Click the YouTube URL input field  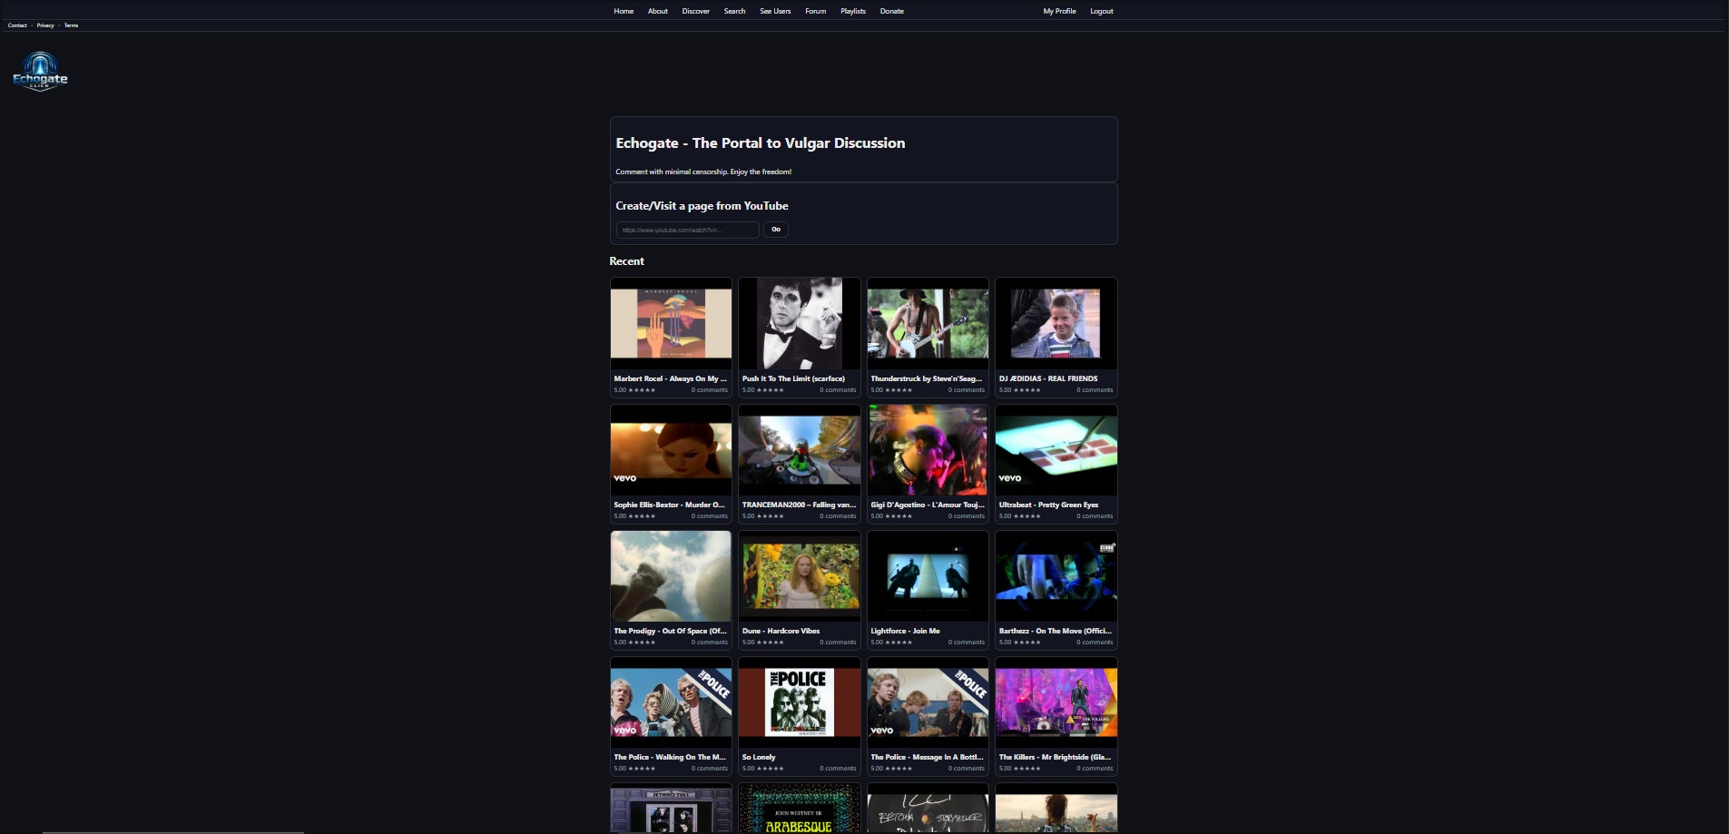tap(686, 230)
